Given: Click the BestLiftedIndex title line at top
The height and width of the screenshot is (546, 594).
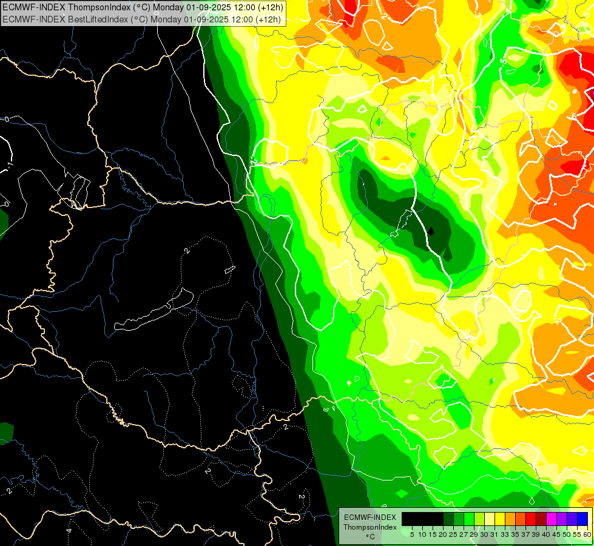Looking at the screenshot, I should click(141, 19).
